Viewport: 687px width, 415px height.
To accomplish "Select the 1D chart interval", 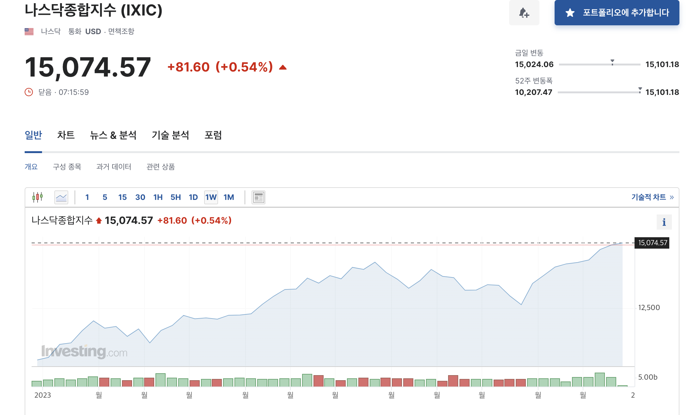I will click(193, 197).
